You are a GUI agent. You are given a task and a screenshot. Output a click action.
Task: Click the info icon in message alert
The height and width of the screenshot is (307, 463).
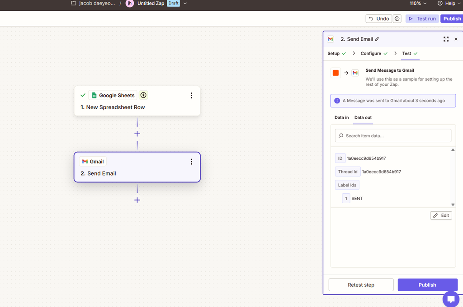337,101
